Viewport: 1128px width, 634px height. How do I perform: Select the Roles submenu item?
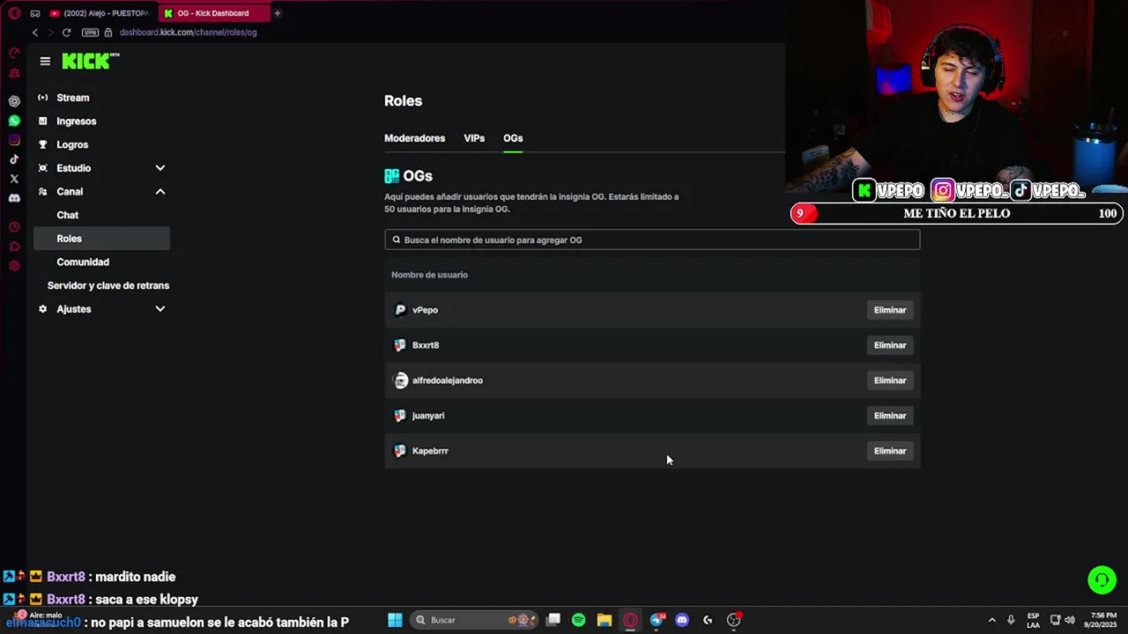coord(101,239)
